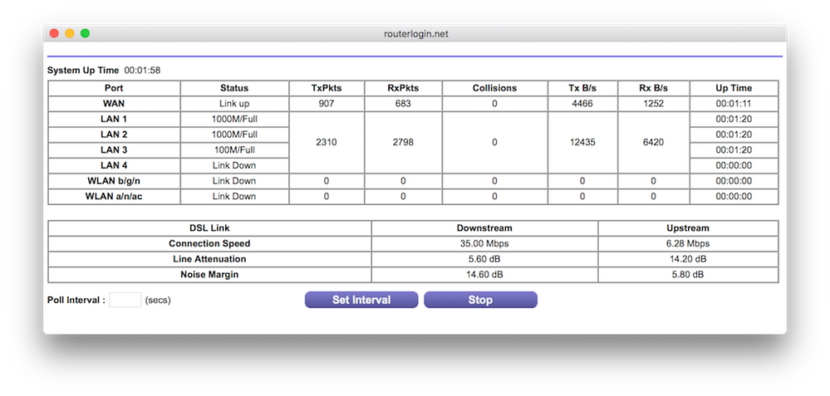This screenshot has height=396, width=830.
Task: Select upstream speed 6.28 Mbps
Action: (688, 244)
